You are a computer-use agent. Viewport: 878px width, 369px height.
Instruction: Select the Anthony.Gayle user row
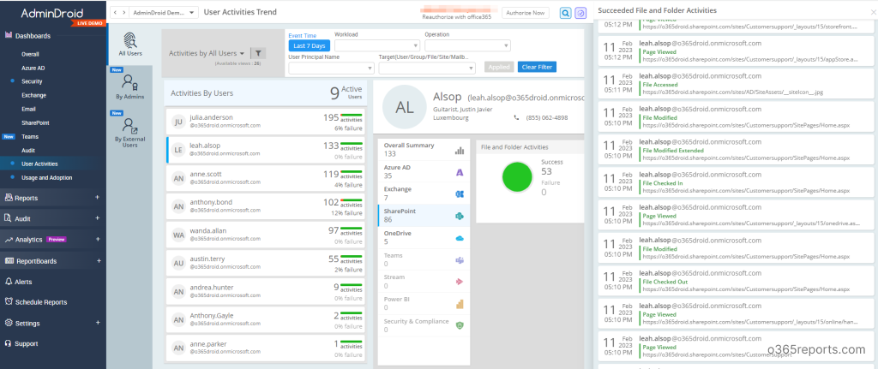point(266,320)
